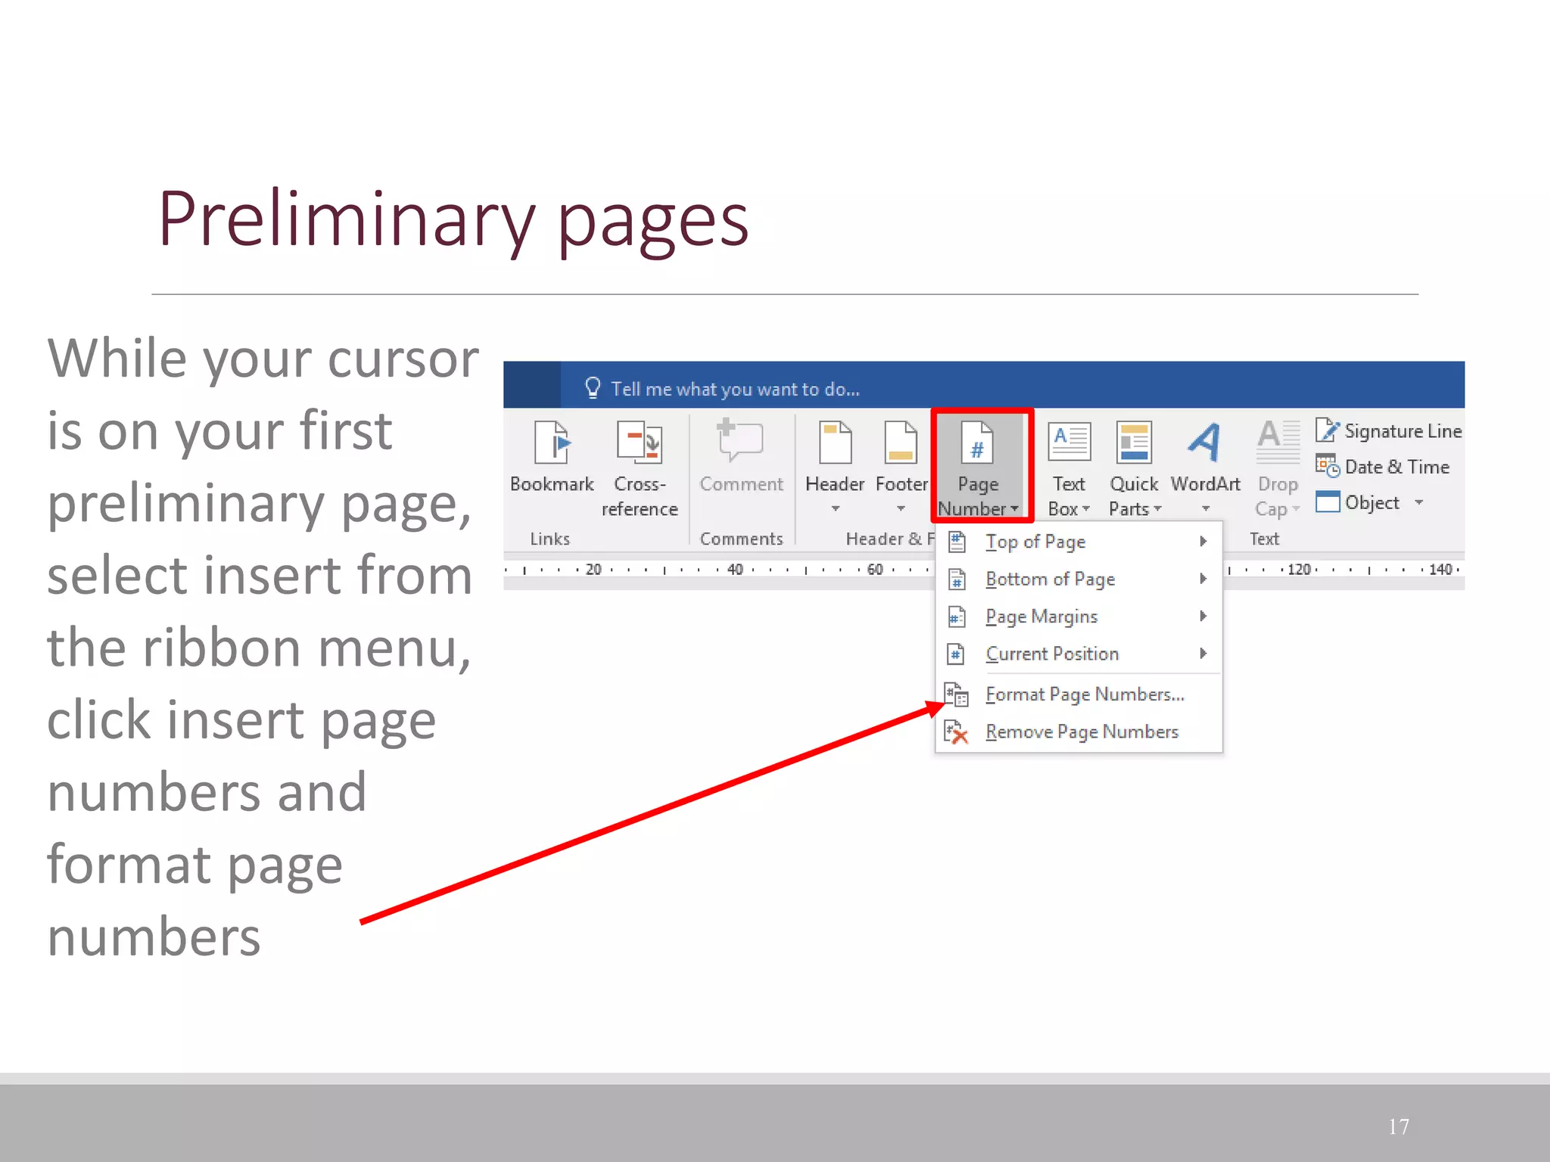Click the Drop Cap icon

click(x=1278, y=442)
